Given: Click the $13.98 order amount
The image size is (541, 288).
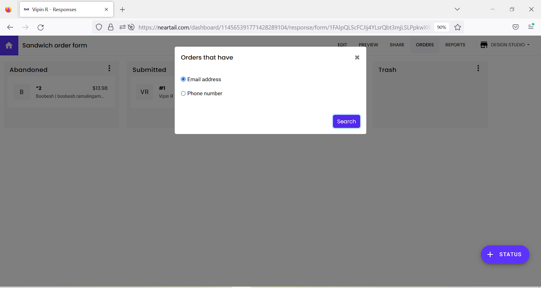Looking at the screenshot, I should pyautogui.click(x=100, y=88).
